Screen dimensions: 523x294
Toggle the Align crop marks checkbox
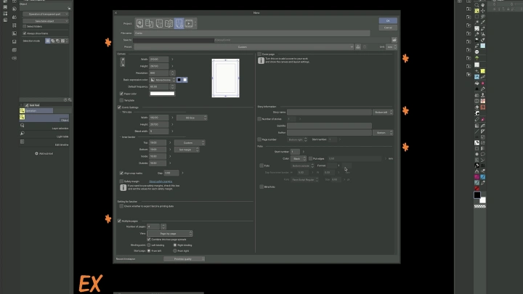point(121,173)
